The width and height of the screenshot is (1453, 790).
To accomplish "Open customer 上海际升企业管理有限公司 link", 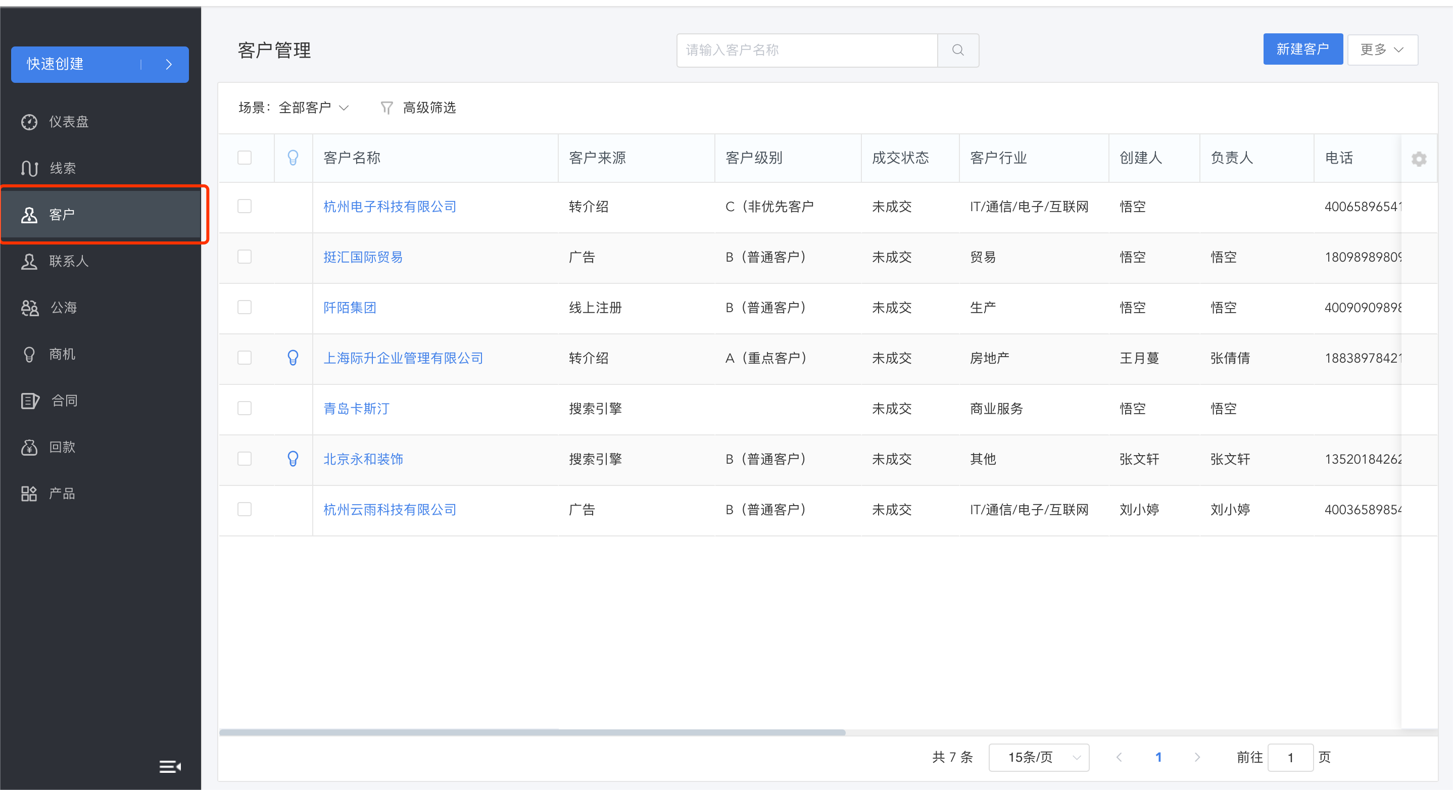I will (403, 358).
